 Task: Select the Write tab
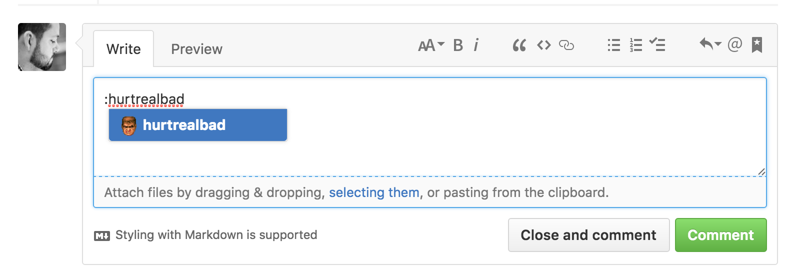click(x=123, y=49)
